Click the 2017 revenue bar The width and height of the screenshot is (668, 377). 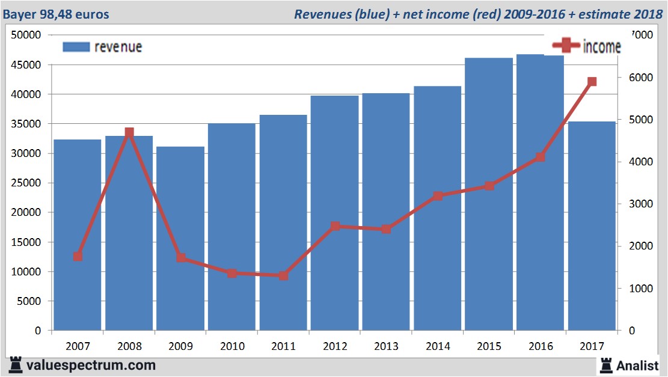(592, 225)
